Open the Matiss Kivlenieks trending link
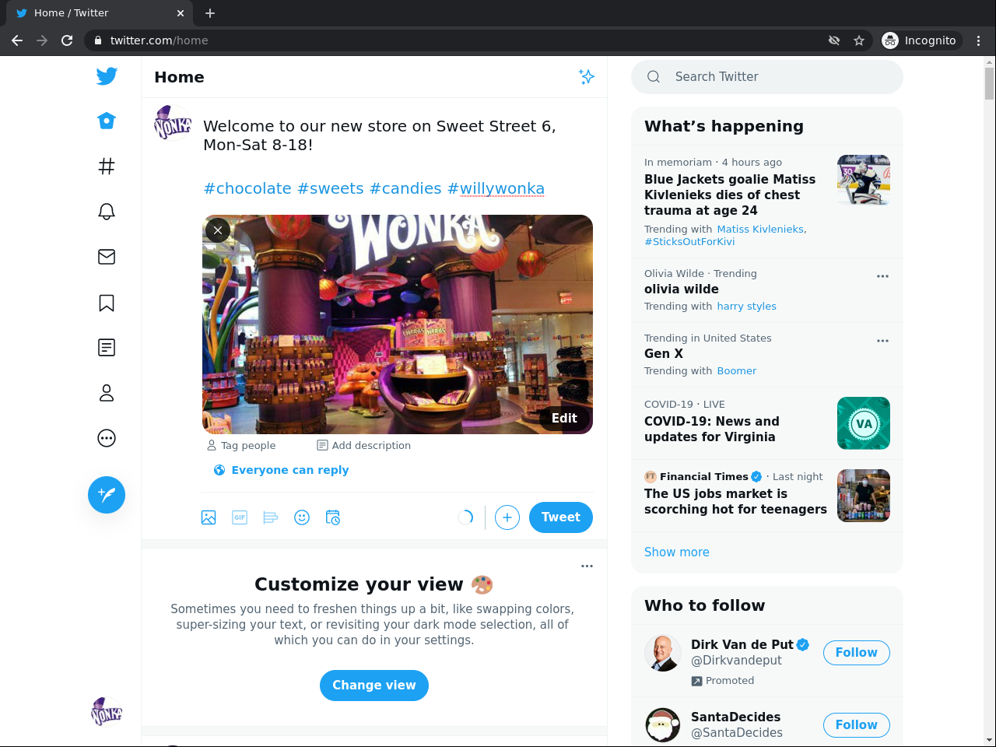The width and height of the screenshot is (996, 747). point(760,229)
